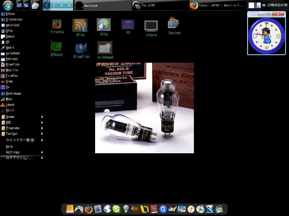This screenshot has height=216, width=289.
Task: Start Skype from the dock
Action: 116,209
